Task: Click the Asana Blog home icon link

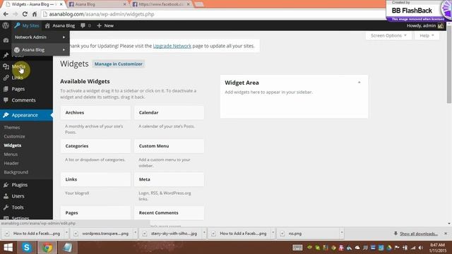Action: (60, 25)
